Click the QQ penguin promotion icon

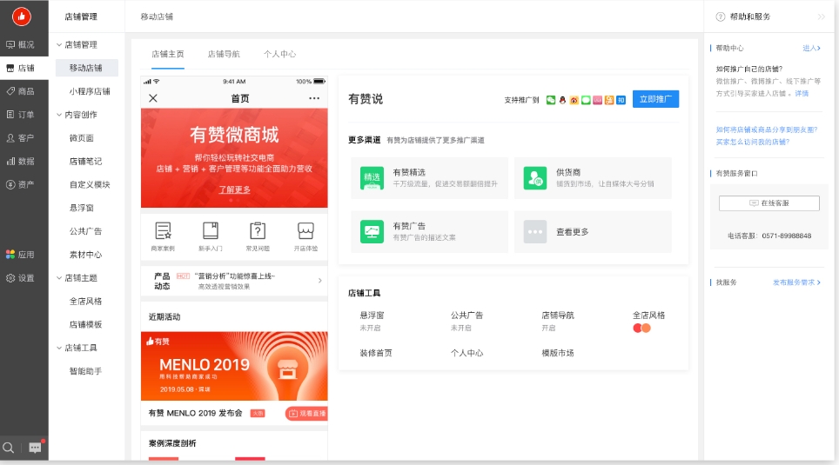click(562, 100)
